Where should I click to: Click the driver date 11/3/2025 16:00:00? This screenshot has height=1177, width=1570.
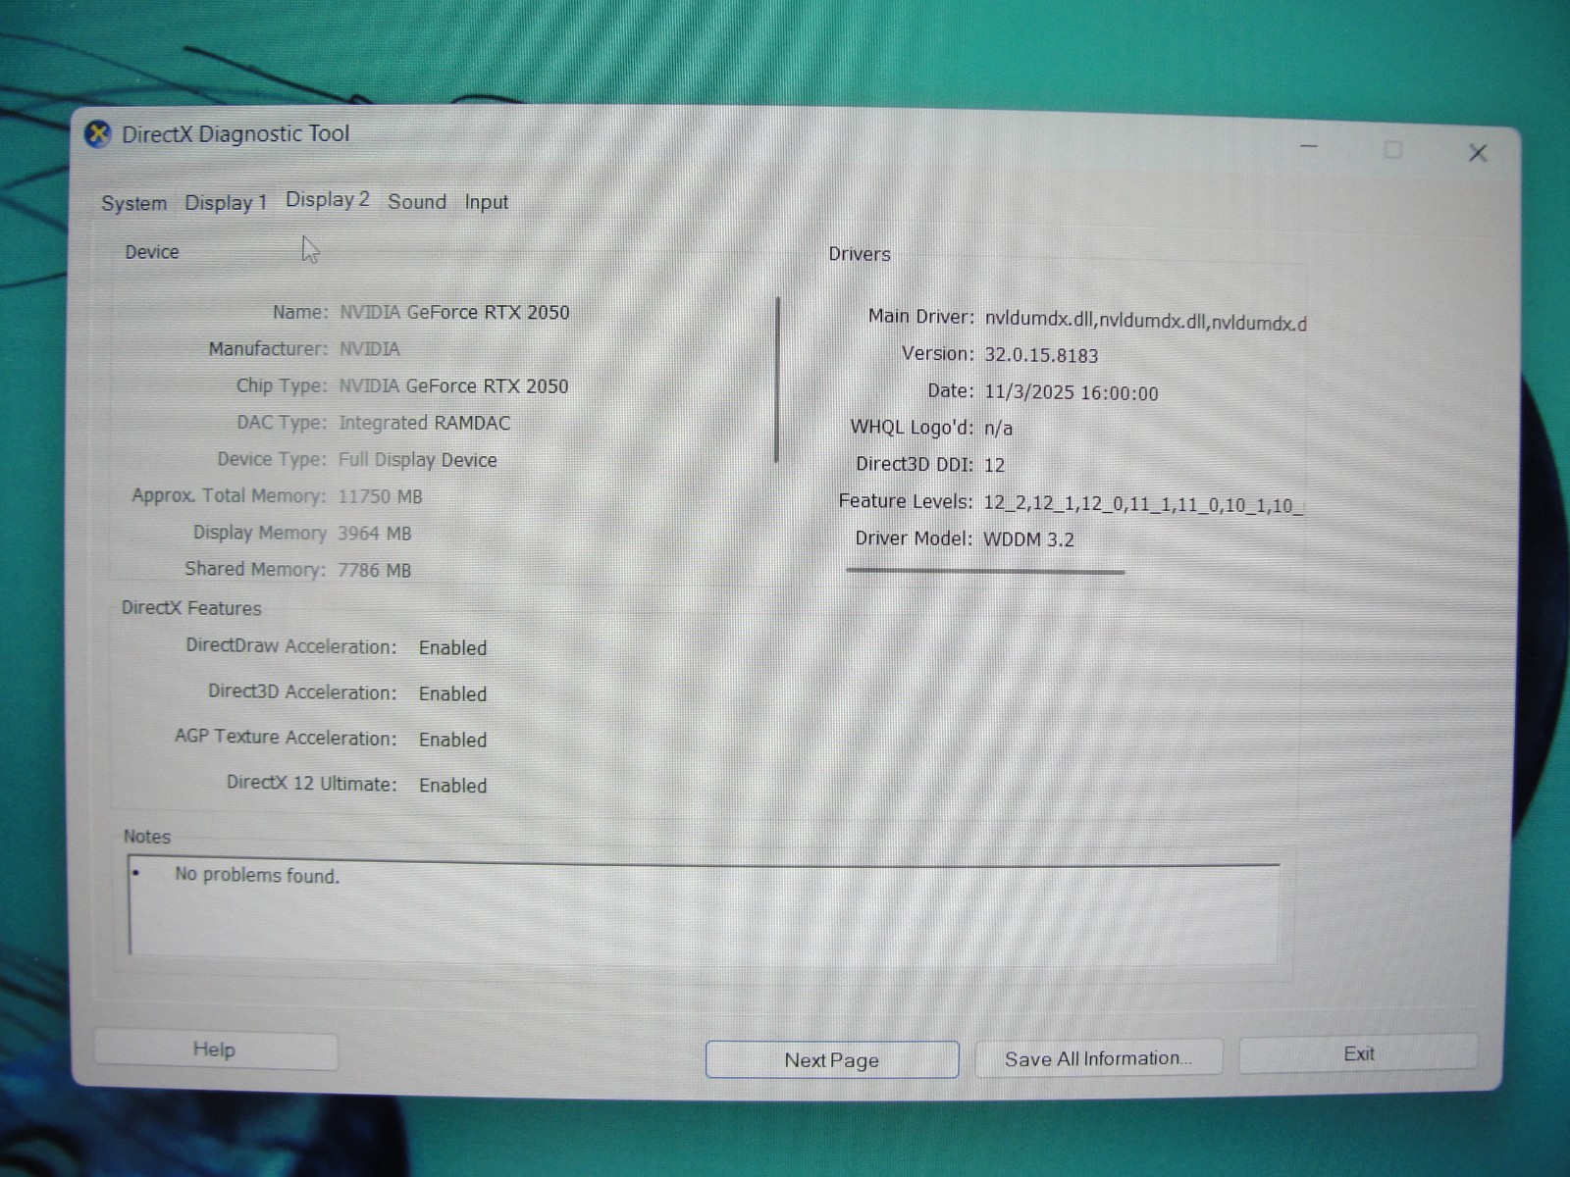[1072, 393]
